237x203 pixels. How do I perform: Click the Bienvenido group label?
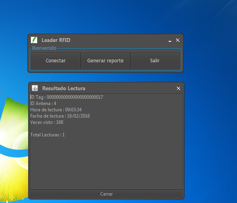click(44, 48)
